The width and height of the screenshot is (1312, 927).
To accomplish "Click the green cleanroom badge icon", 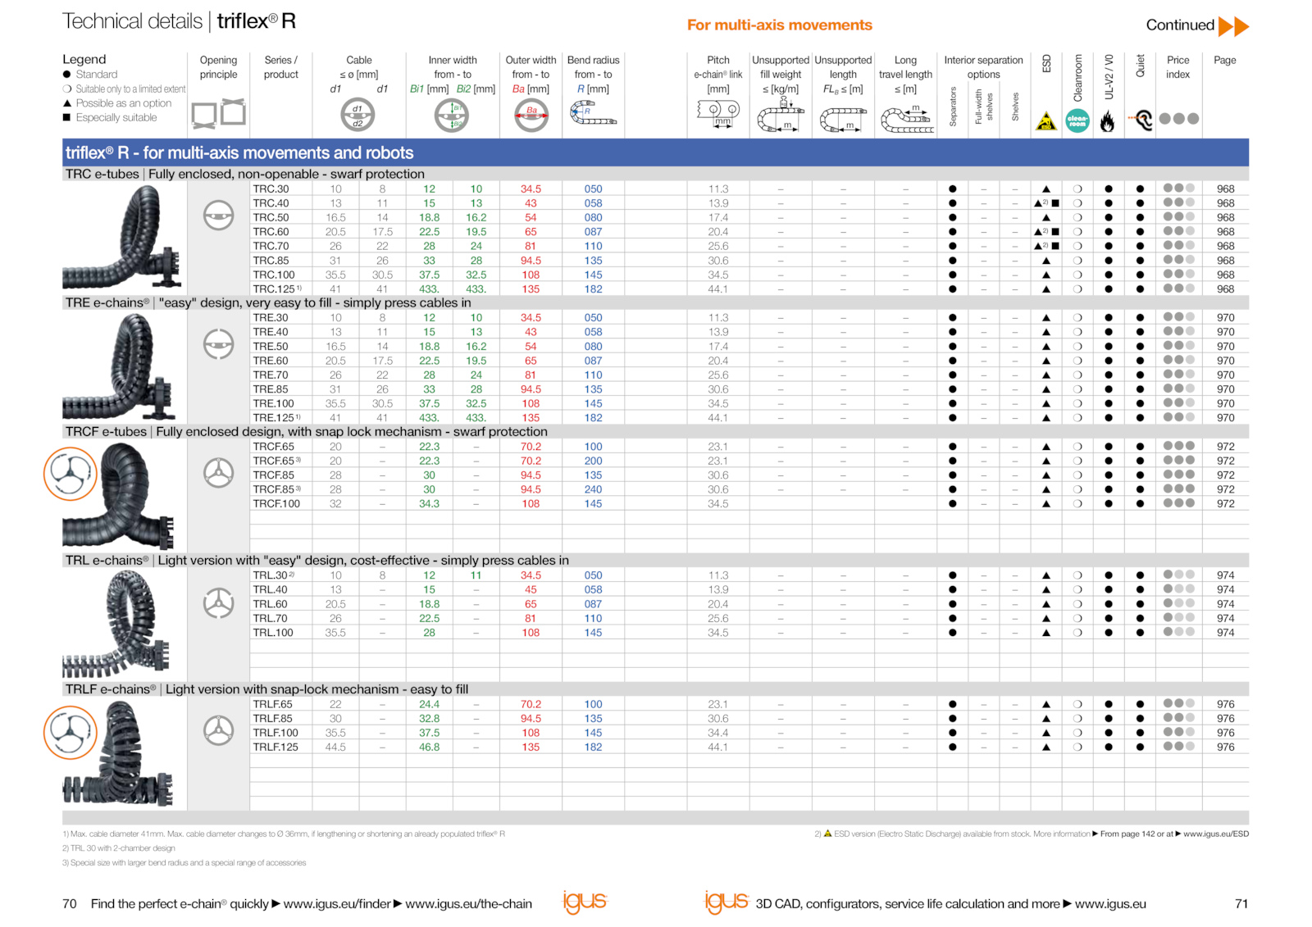I will click(x=1077, y=120).
